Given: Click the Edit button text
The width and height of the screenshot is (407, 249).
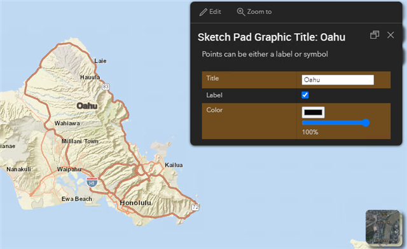Looking at the screenshot, I should point(215,11).
